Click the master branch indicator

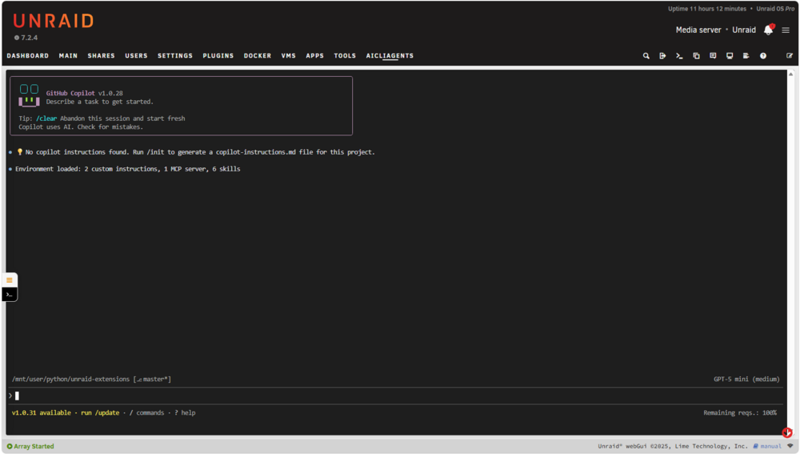tap(152, 379)
